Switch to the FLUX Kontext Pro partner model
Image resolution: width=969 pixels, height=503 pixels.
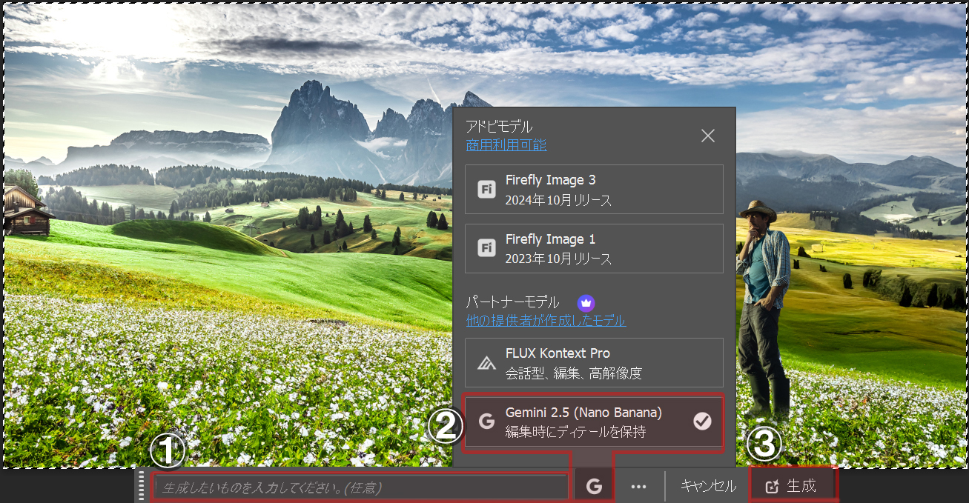pyautogui.click(x=594, y=363)
